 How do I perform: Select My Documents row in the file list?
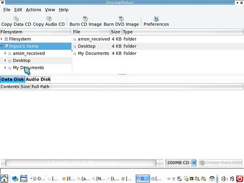pos(158,53)
